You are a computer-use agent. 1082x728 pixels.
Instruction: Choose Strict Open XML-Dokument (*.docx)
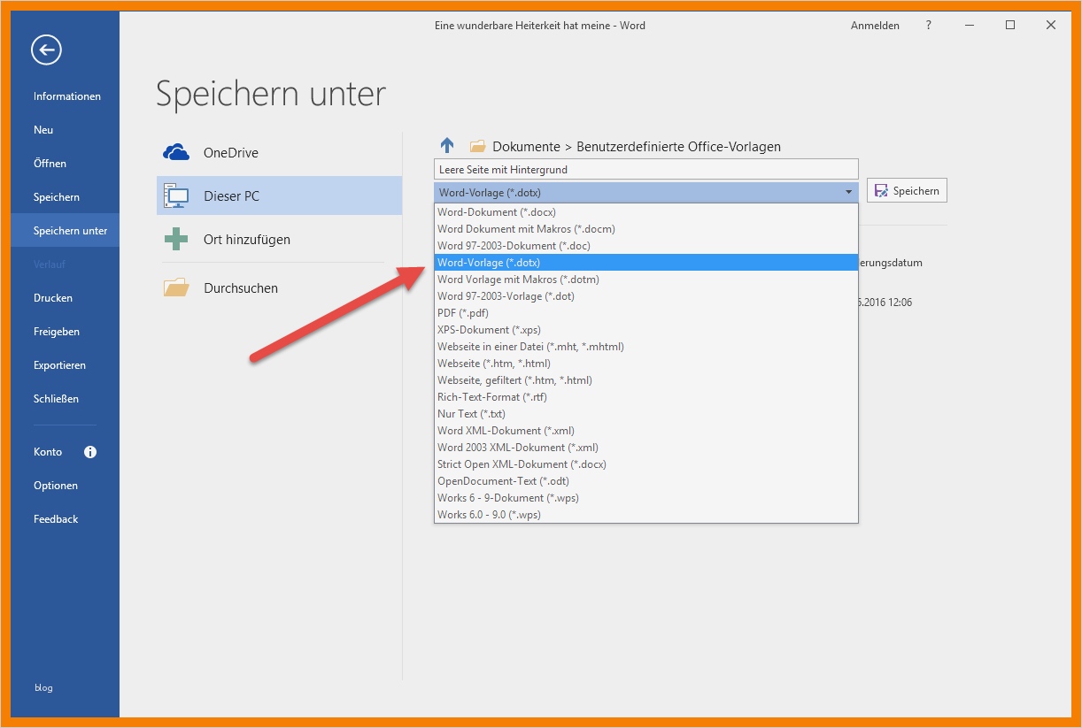(x=645, y=464)
